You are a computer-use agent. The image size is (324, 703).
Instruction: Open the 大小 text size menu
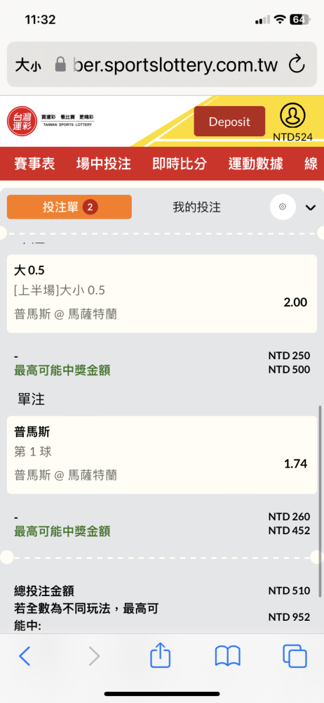(28, 65)
